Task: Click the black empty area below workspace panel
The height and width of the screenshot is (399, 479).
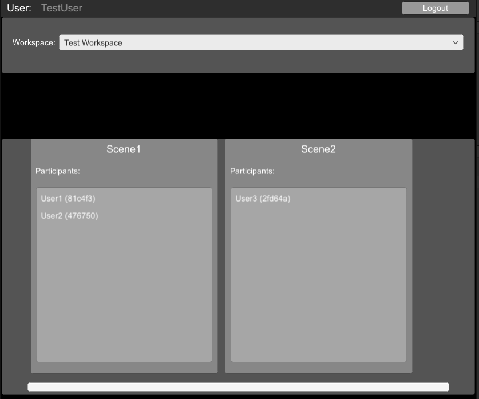Action: [239, 106]
